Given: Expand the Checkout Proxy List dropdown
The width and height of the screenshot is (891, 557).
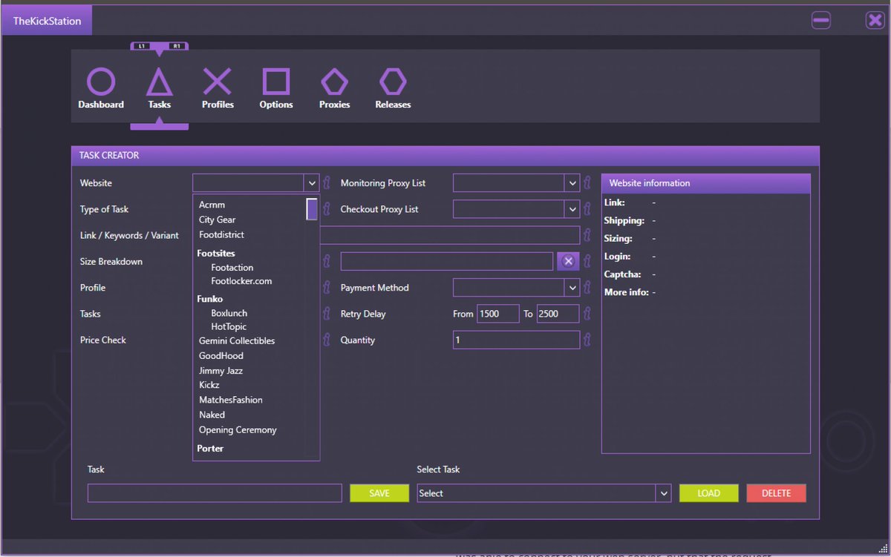Looking at the screenshot, I should [572, 209].
